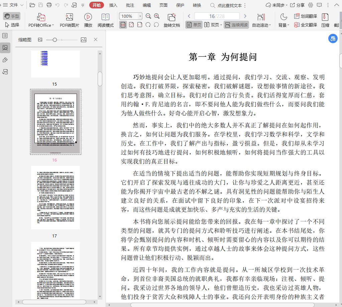Open 阅读模式 reading mode
342x307 pixels.
pyautogui.click(x=106, y=17)
